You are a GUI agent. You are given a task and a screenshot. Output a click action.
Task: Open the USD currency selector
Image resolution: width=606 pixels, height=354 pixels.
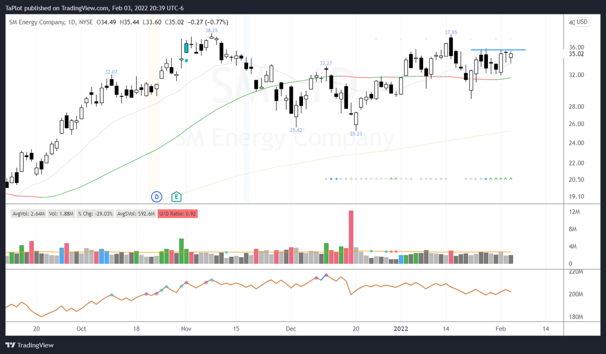(582, 22)
